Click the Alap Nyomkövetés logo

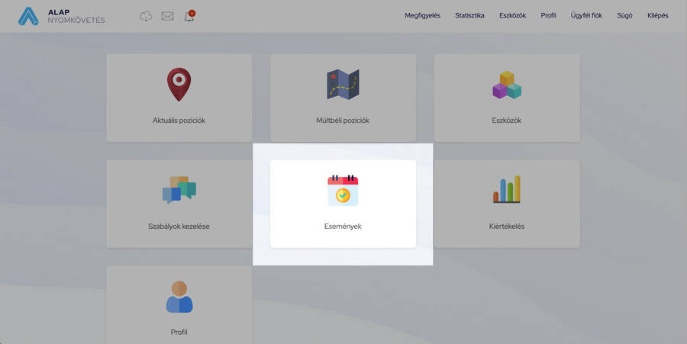(61, 16)
